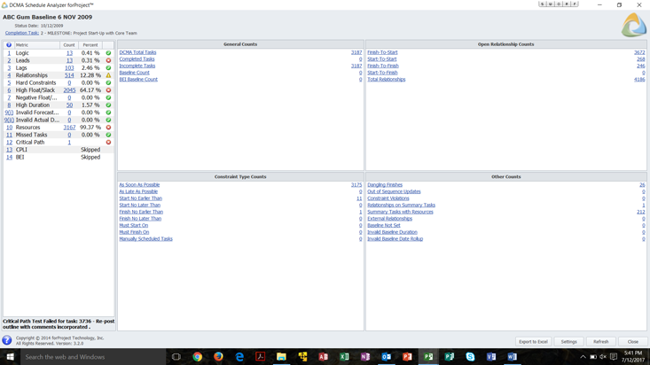This screenshot has width=650, height=365.
Task: Click the red fail icon for Critical Path
Action: pyautogui.click(x=109, y=143)
